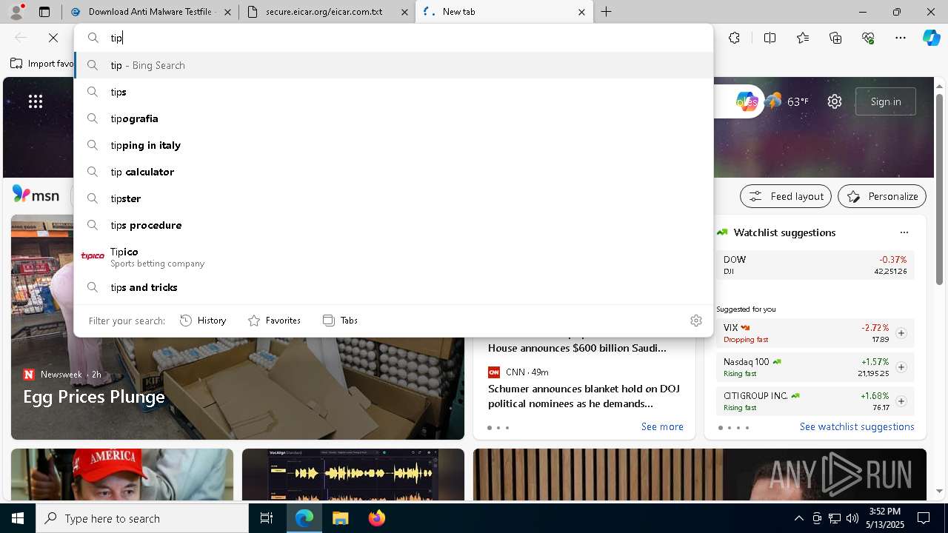This screenshot has height=533, width=948.
Task: Select Tipico sports betting company suggestion
Action: click(393, 256)
